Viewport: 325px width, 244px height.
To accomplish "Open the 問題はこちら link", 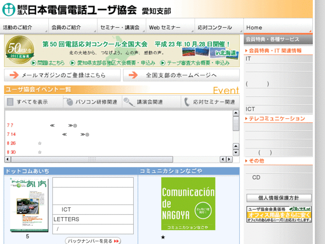I will coord(48,63).
